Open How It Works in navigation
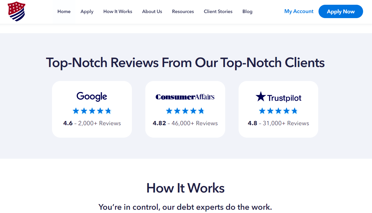This screenshot has height=213, width=372. coord(118,12)
